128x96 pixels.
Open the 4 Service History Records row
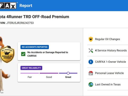(108, 51)
